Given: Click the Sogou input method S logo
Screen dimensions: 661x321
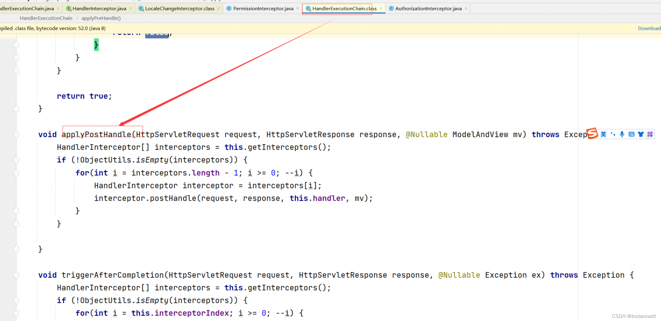Looking at the screenshot, I should [x=592, y=134].
